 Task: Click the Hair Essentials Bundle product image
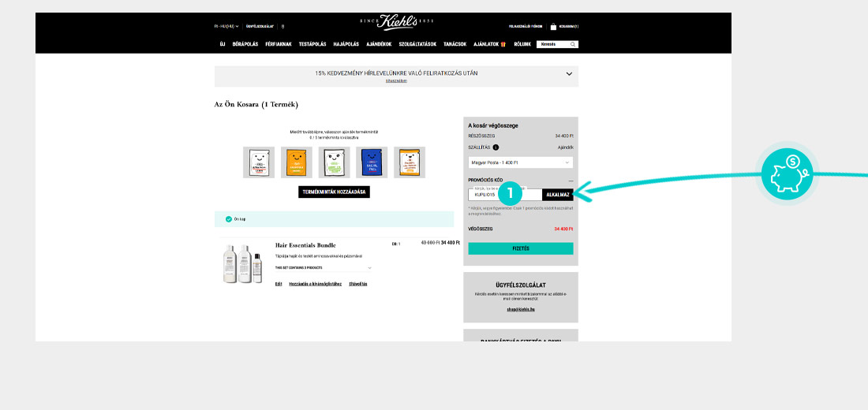pos(242,264)
